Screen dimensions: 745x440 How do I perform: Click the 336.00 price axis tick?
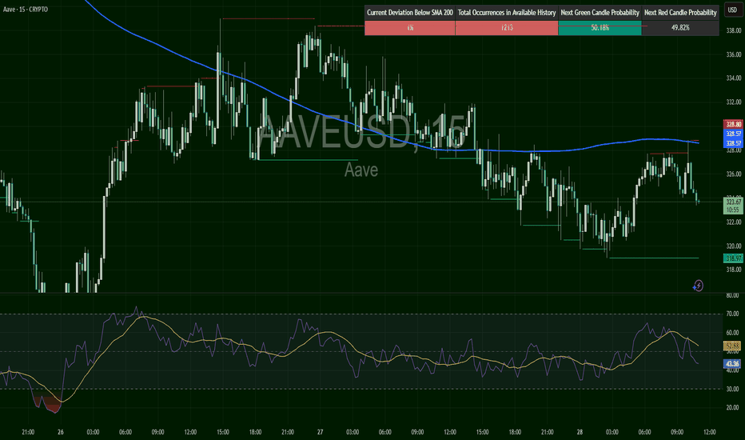pos(733,54)
